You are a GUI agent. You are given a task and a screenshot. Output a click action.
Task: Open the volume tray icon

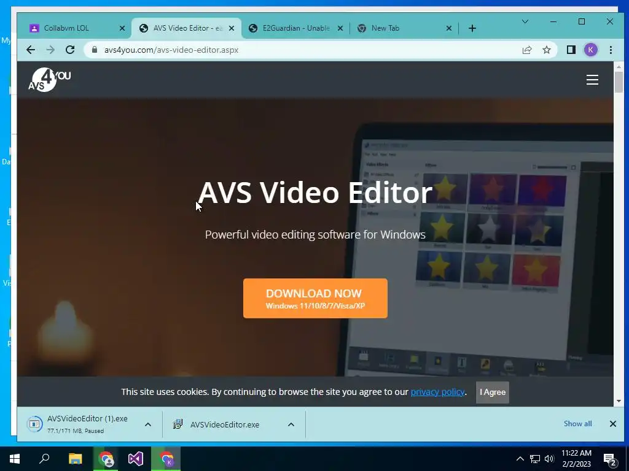click(x=549, y=459)
